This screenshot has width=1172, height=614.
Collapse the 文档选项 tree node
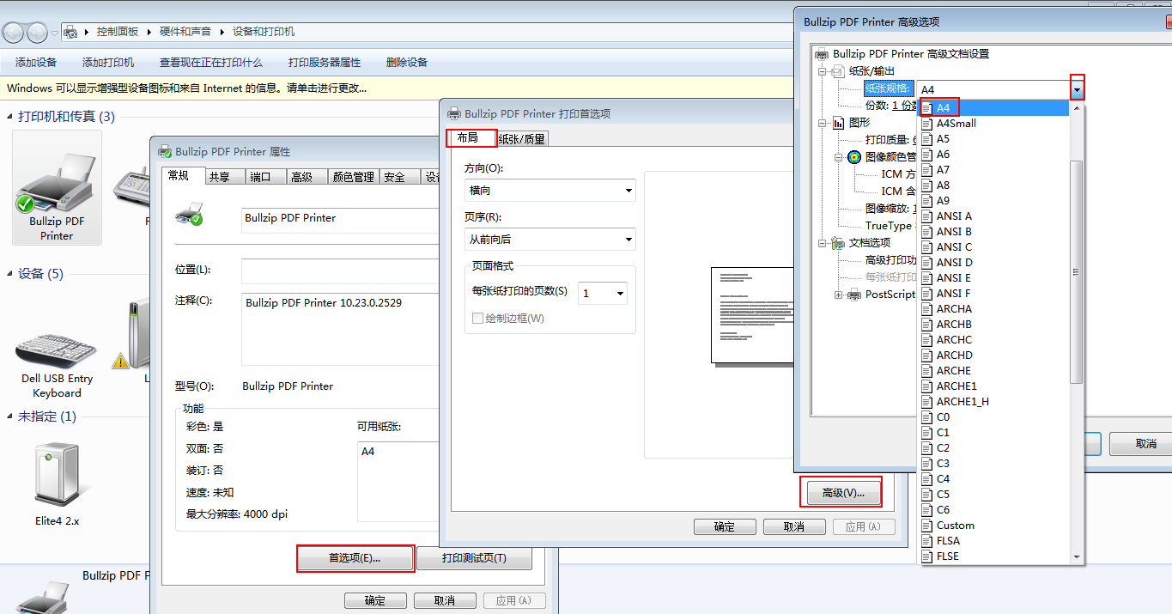pyautogui.click(x=822, y=243)
